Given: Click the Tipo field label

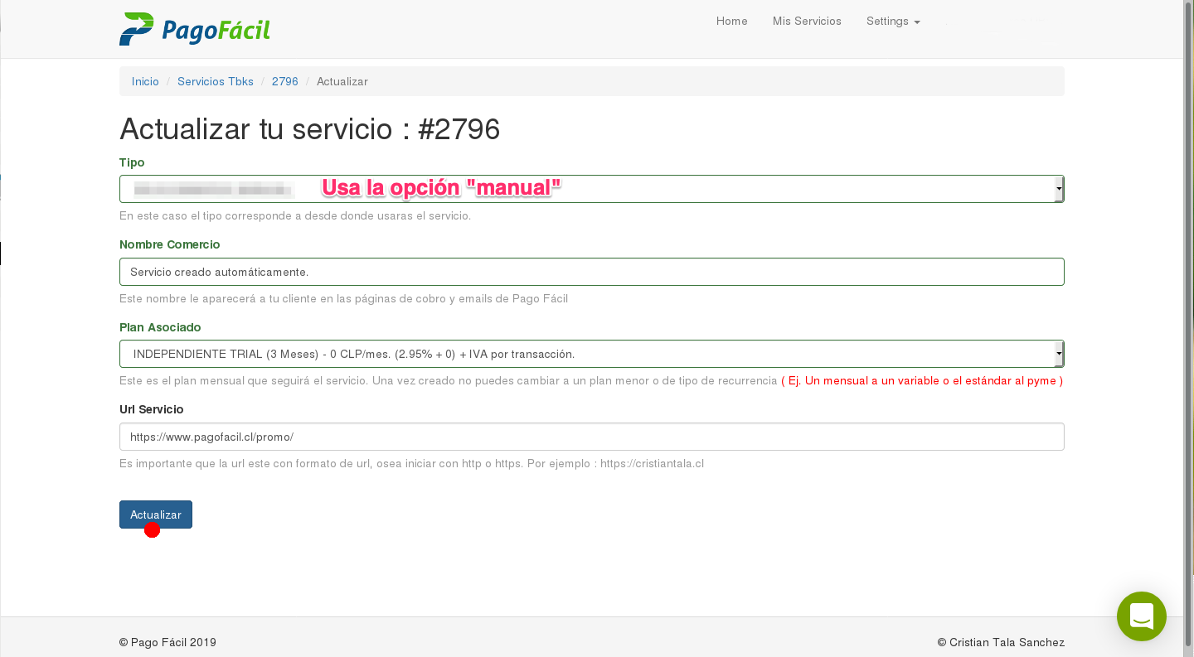Looking at the screenshot, I should pos(132,162).
